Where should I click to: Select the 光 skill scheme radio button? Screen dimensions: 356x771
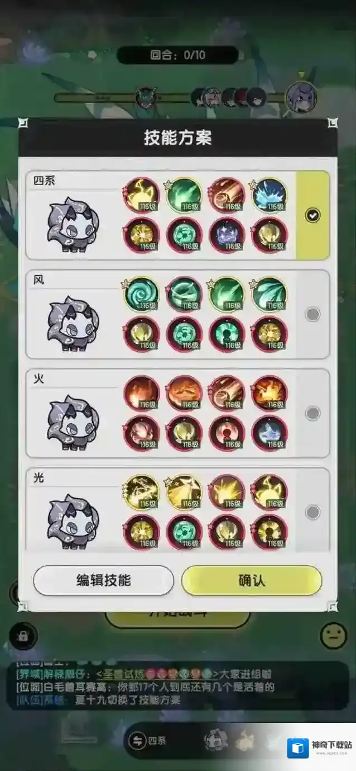(x=312, y=512)
